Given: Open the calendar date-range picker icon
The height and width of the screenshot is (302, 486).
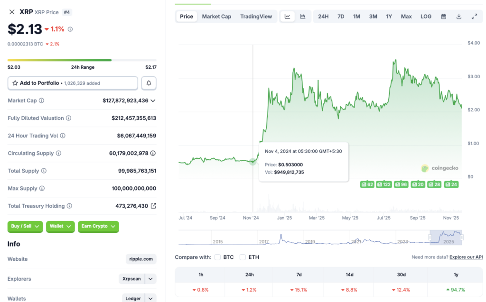Looking at the screenshot, I should (443, 16).
